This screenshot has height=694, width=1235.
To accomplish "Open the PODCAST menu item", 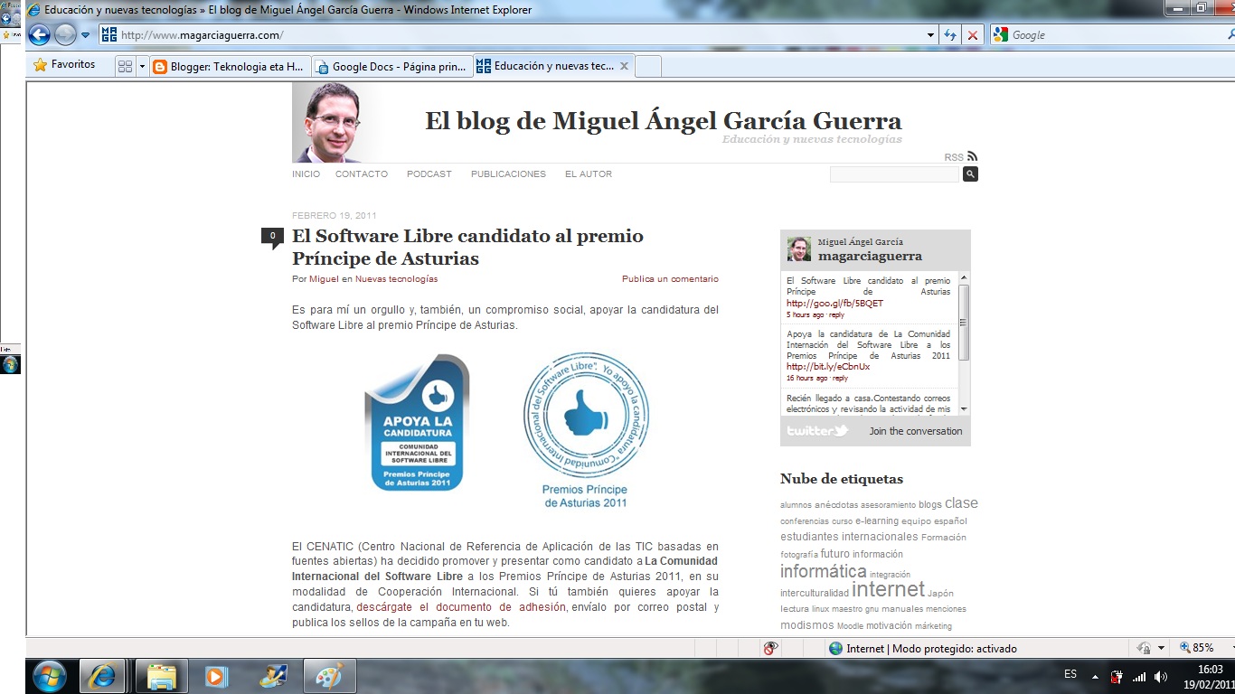I will [x=429, y=173].
